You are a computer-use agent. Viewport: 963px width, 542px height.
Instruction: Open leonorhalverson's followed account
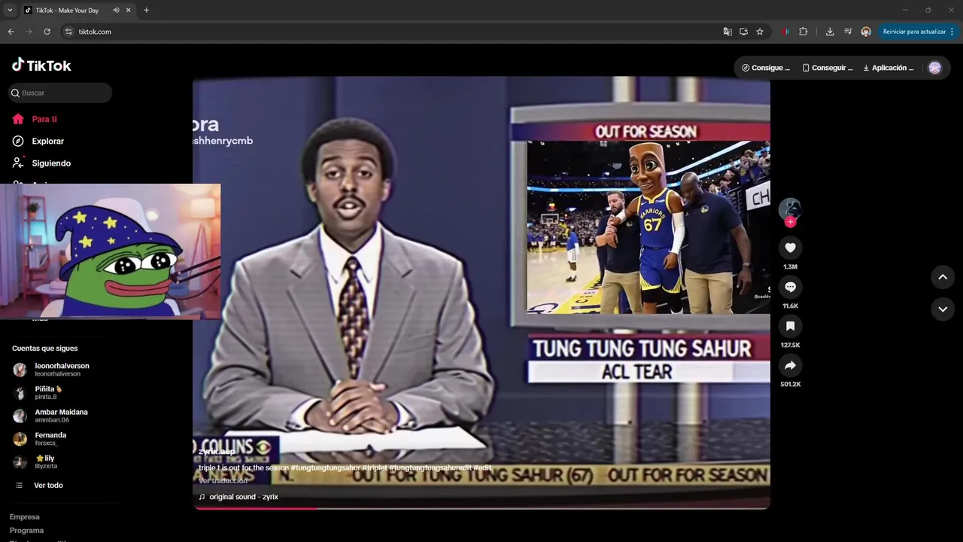coord(62,370)
